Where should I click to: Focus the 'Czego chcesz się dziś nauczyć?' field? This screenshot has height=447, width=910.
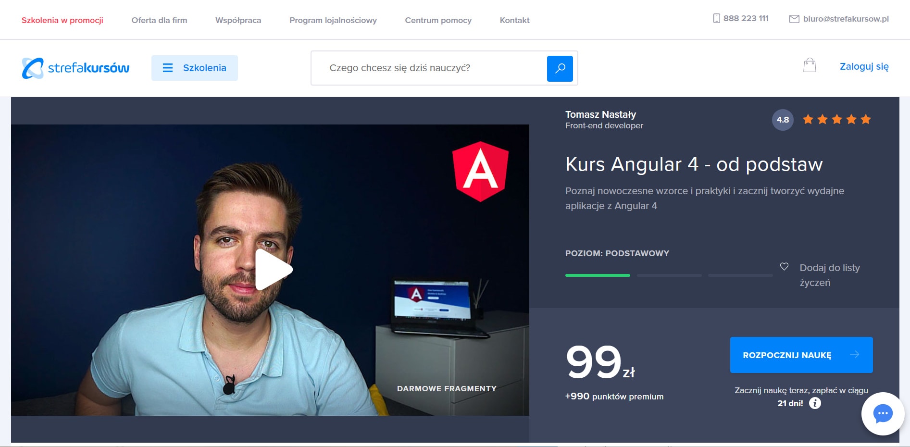tap(429, 68)
